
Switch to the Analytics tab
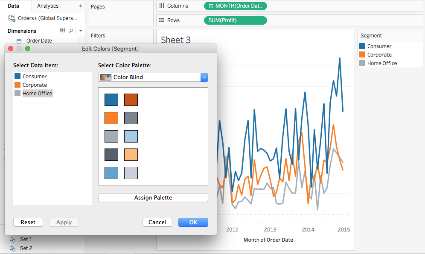point(48,6)
